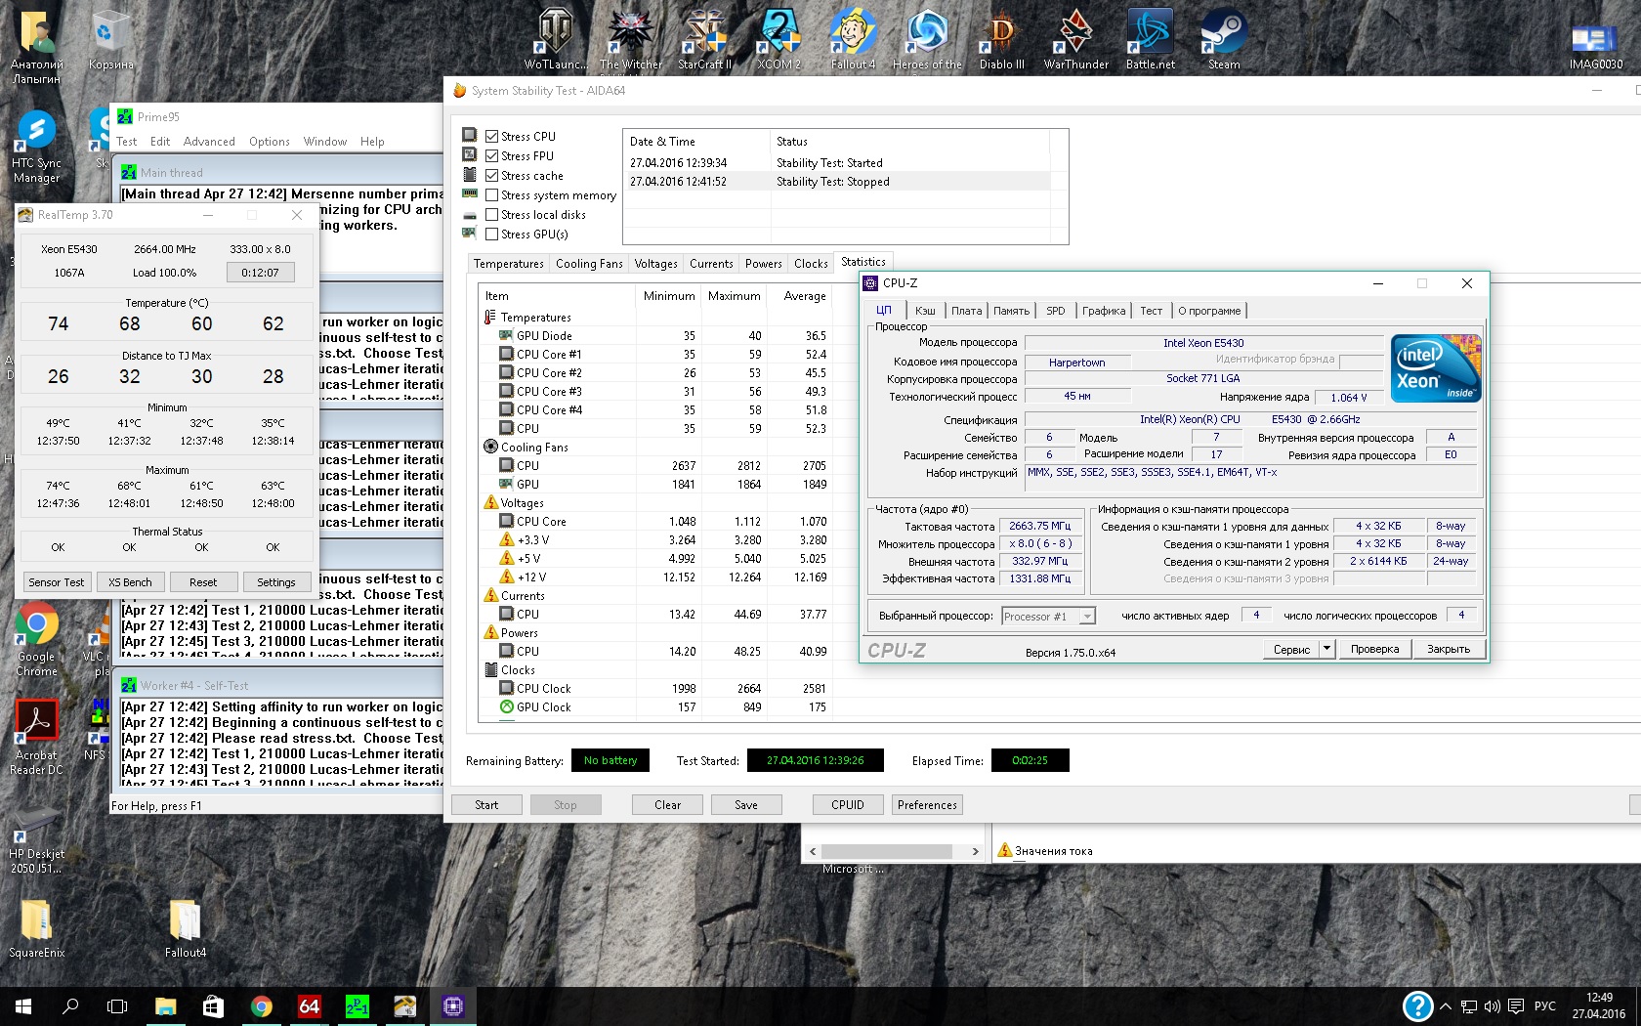1641x1026 pixels.
Task: Expand the Сервис dropdown arrow in CPU-Z
Action: [x=1326, y=649]
